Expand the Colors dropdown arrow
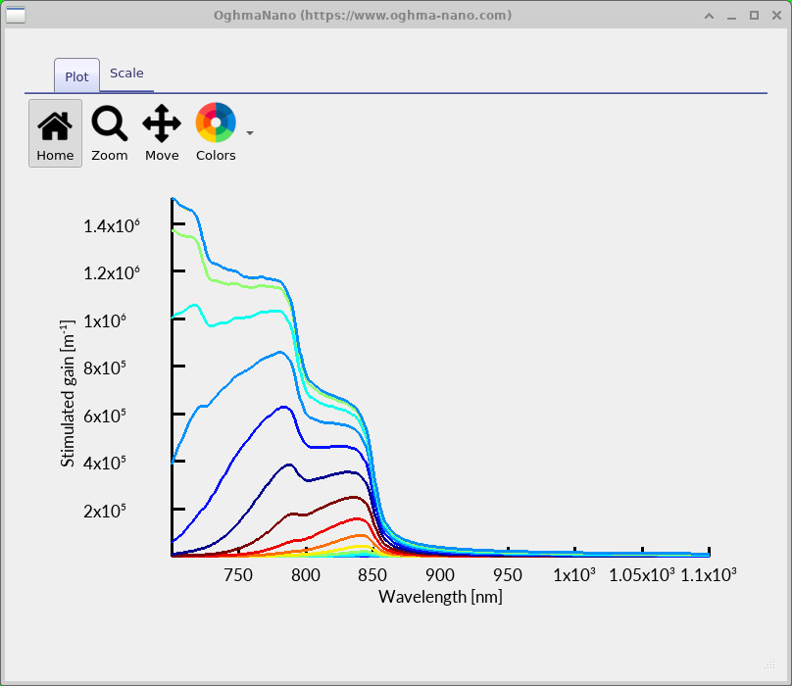This screenshot has height=686, width=792. 250,133
